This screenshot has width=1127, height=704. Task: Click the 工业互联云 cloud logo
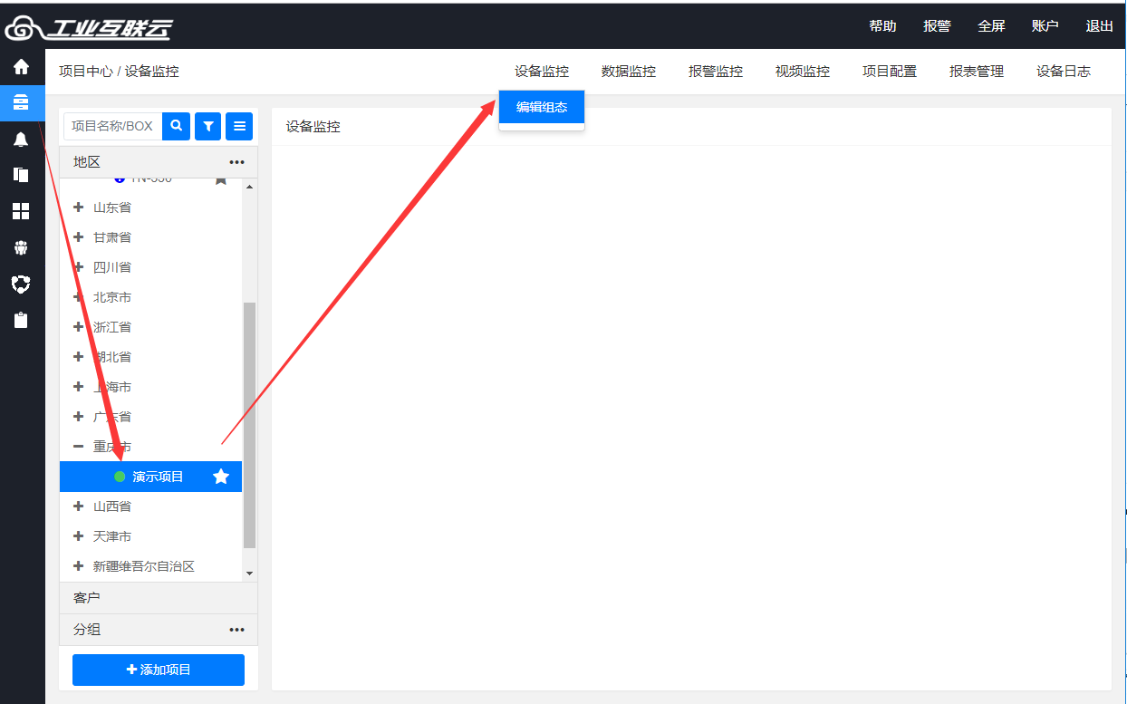pos(88,28)
